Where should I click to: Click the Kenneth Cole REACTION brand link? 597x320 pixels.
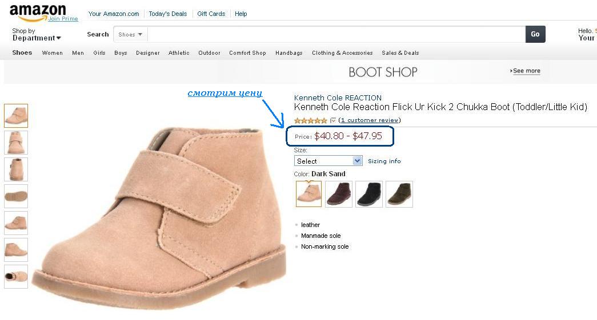(x=338, y=98)
